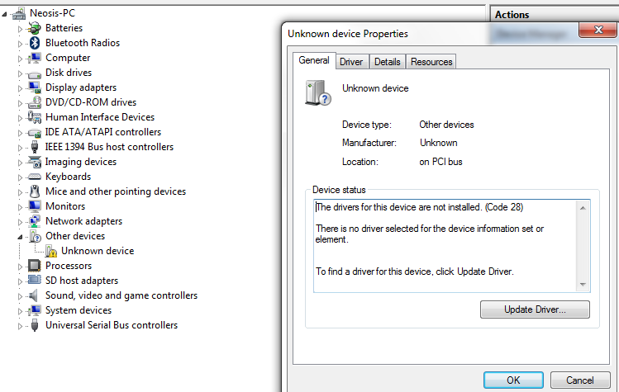Click the Device status scrollbar up arrow
The width and height of the screenshot is (619, 392).
click(583, 208)
